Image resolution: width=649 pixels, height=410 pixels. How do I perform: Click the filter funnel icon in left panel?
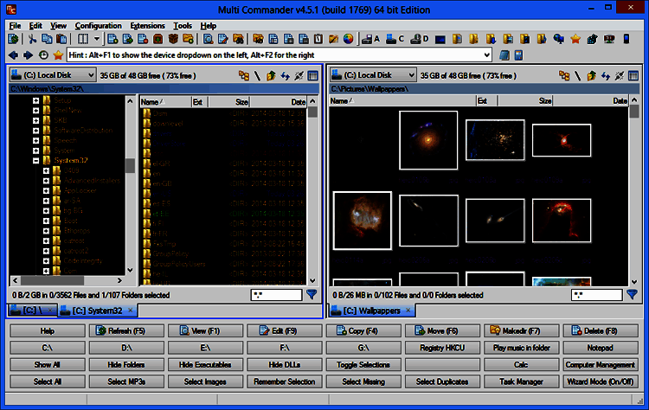pos(312,295)
